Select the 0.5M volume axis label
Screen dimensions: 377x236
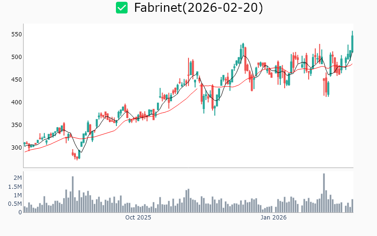pos(15,204)
